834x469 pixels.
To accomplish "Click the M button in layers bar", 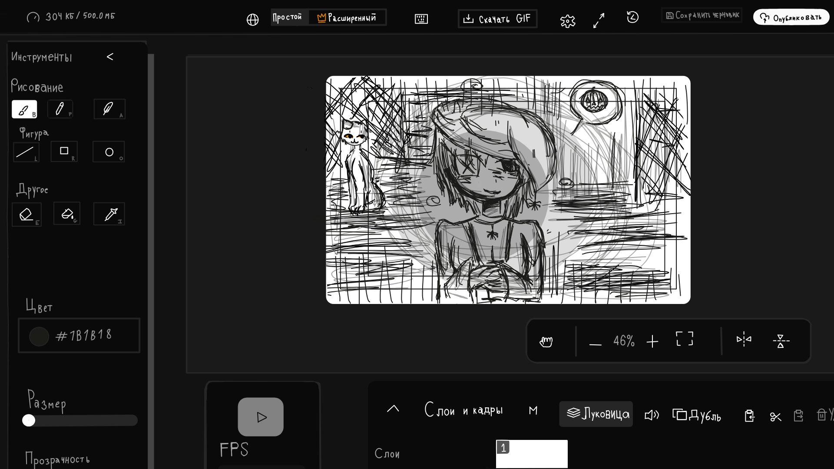I will [x=533, y=410].
